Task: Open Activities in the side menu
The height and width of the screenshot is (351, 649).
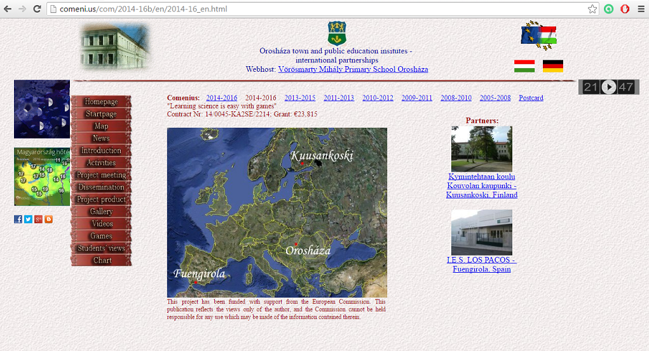Action: pyautogui.click(x=102, y=163)
